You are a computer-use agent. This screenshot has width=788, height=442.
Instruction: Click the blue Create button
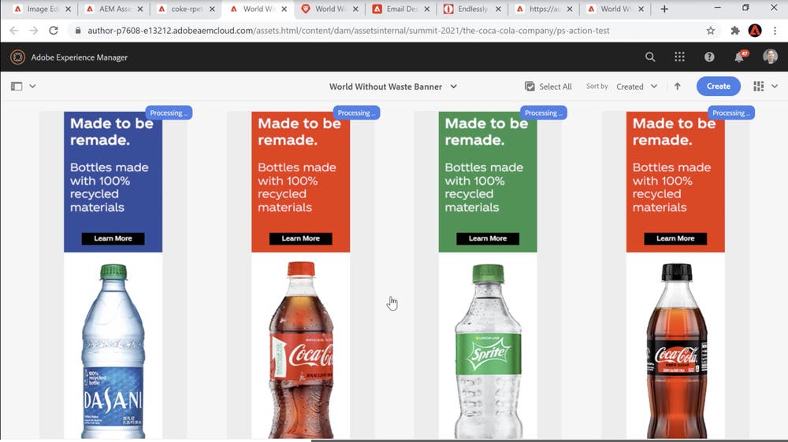point(718,87)
